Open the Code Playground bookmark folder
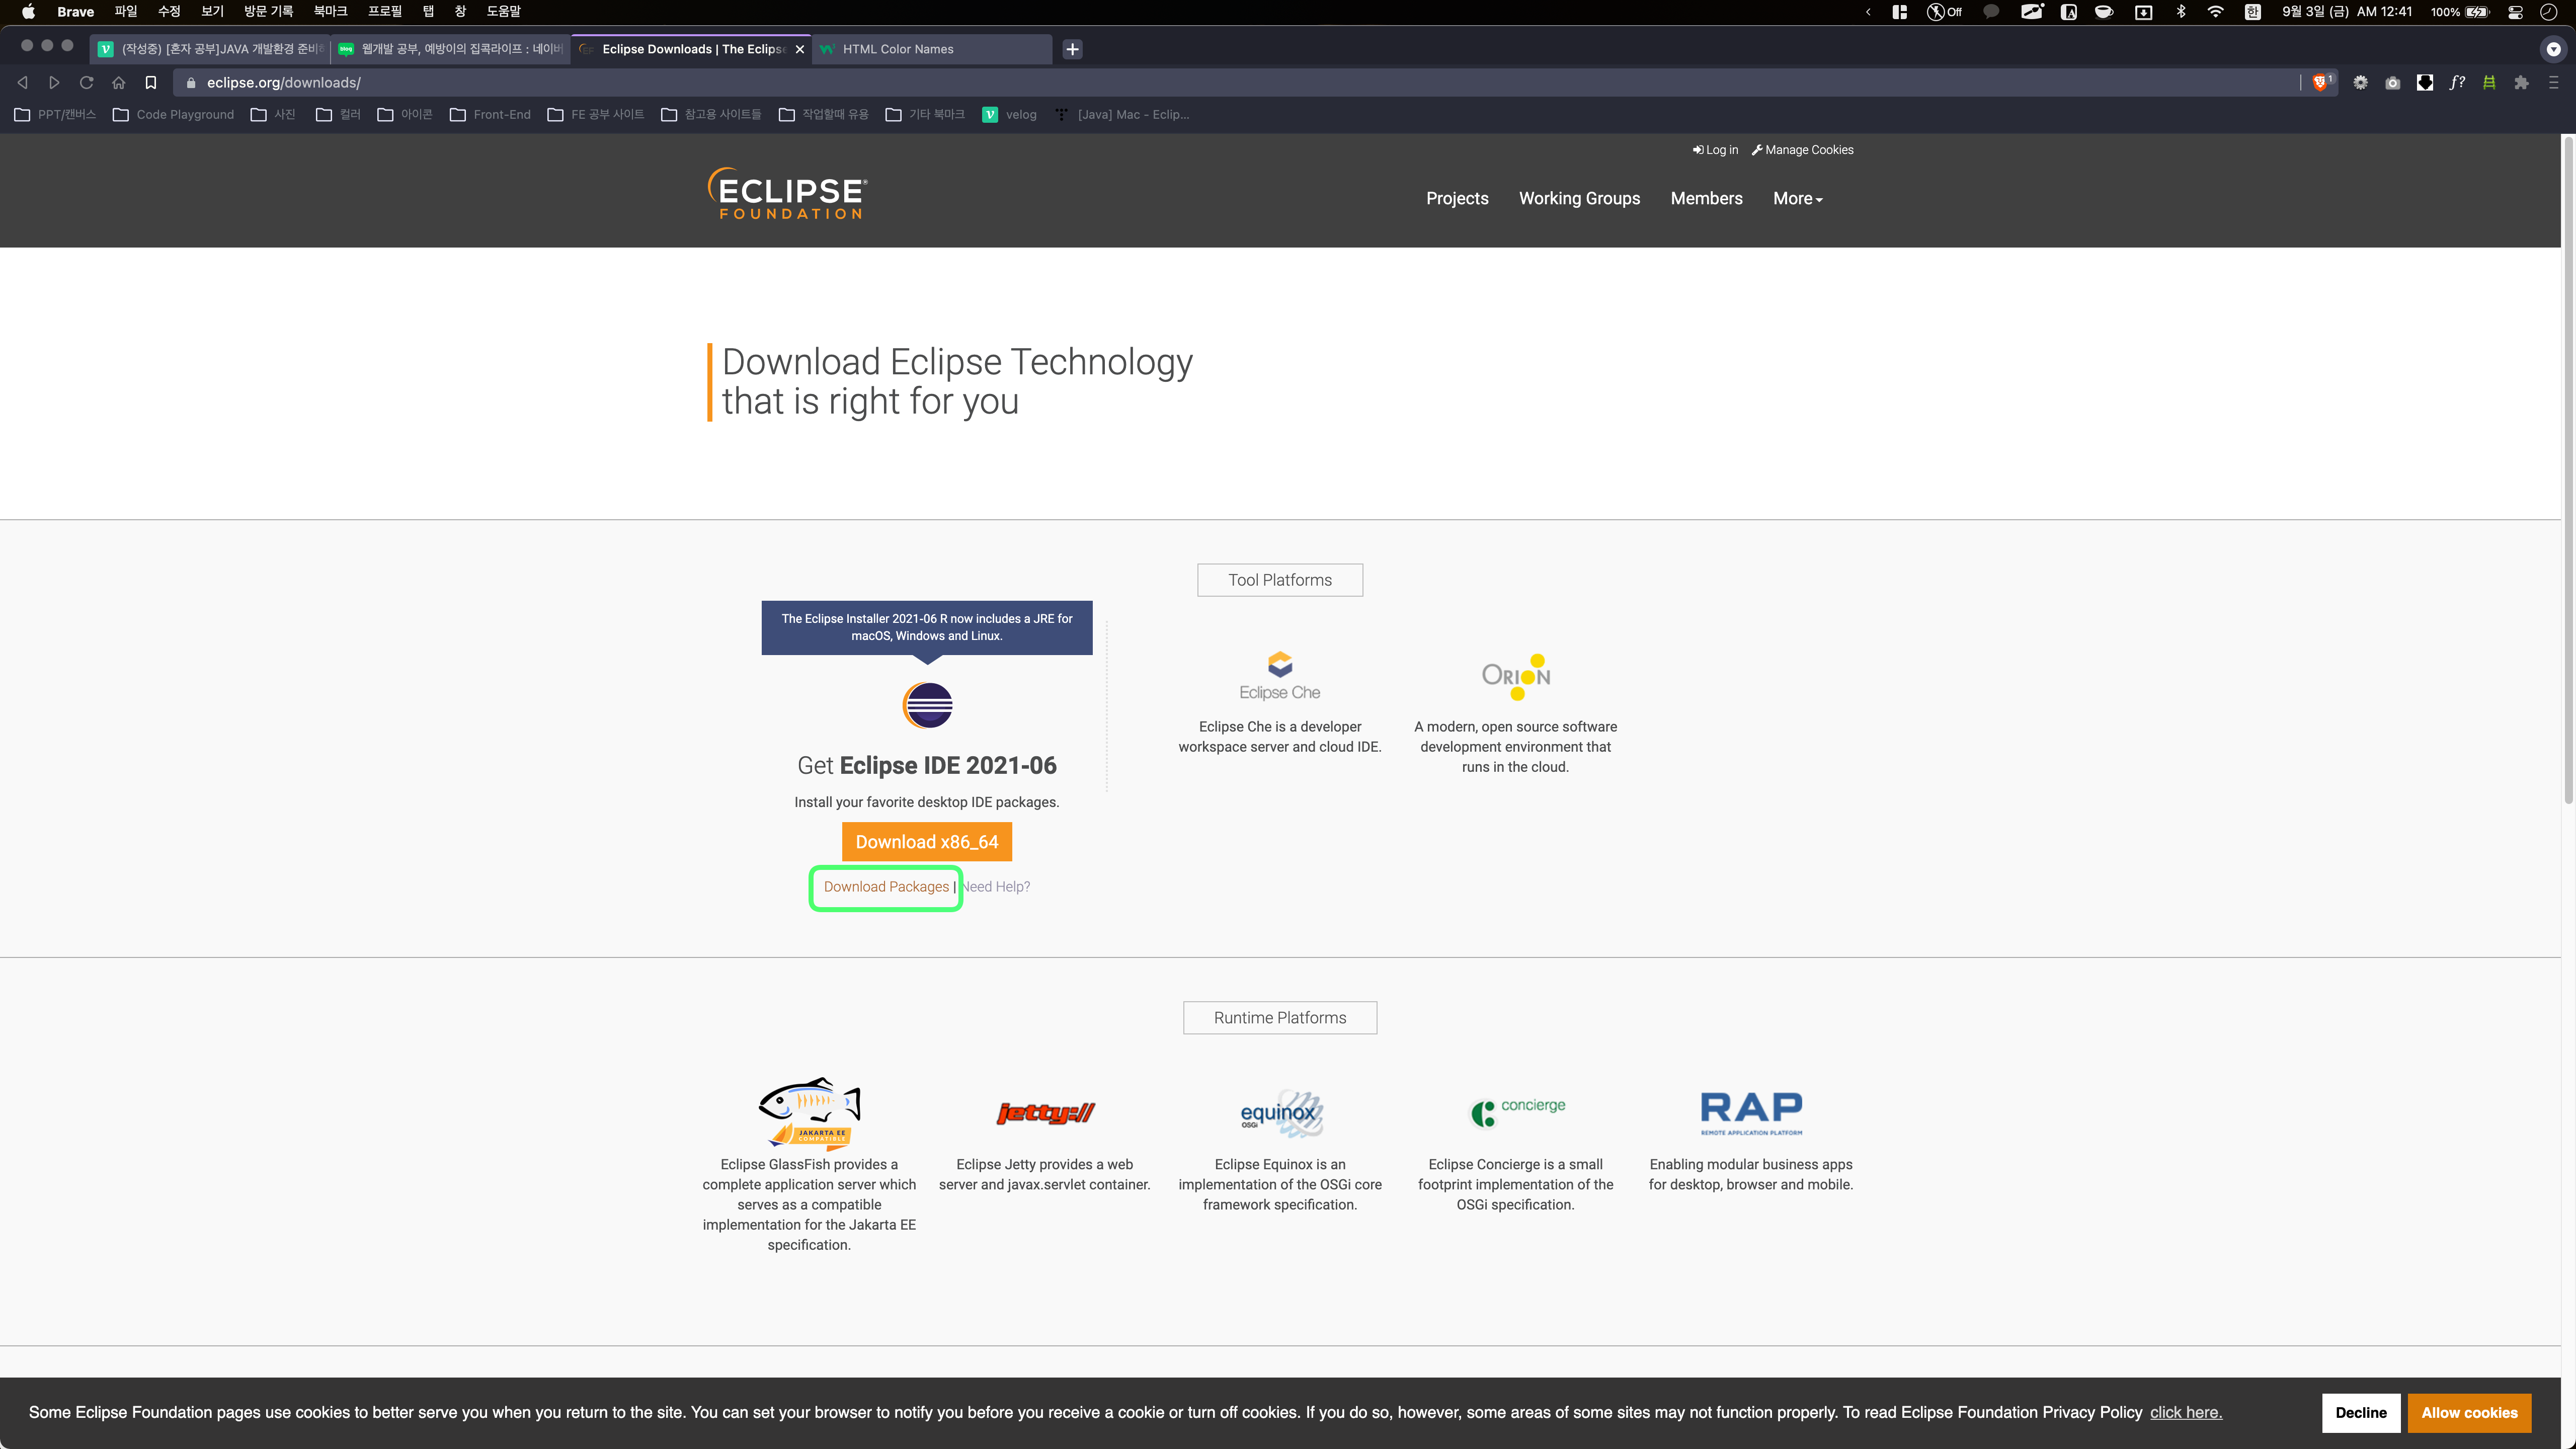2576x1449 pixels. (173, 115)
